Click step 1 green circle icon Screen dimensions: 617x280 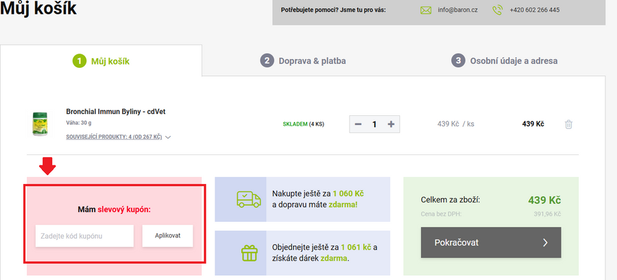(x=80, y=61)
